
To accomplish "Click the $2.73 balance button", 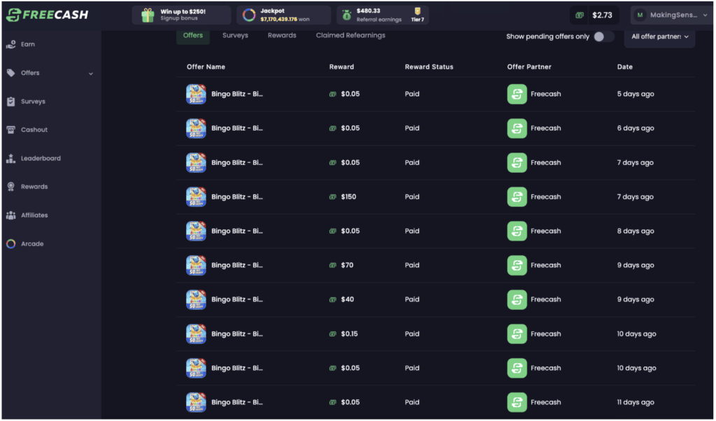I will (x=594, y=14).
